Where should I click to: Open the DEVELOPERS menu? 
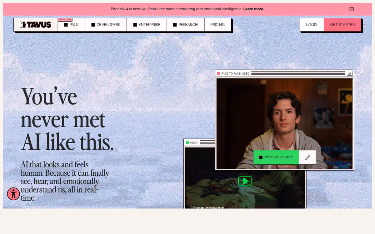106,25
